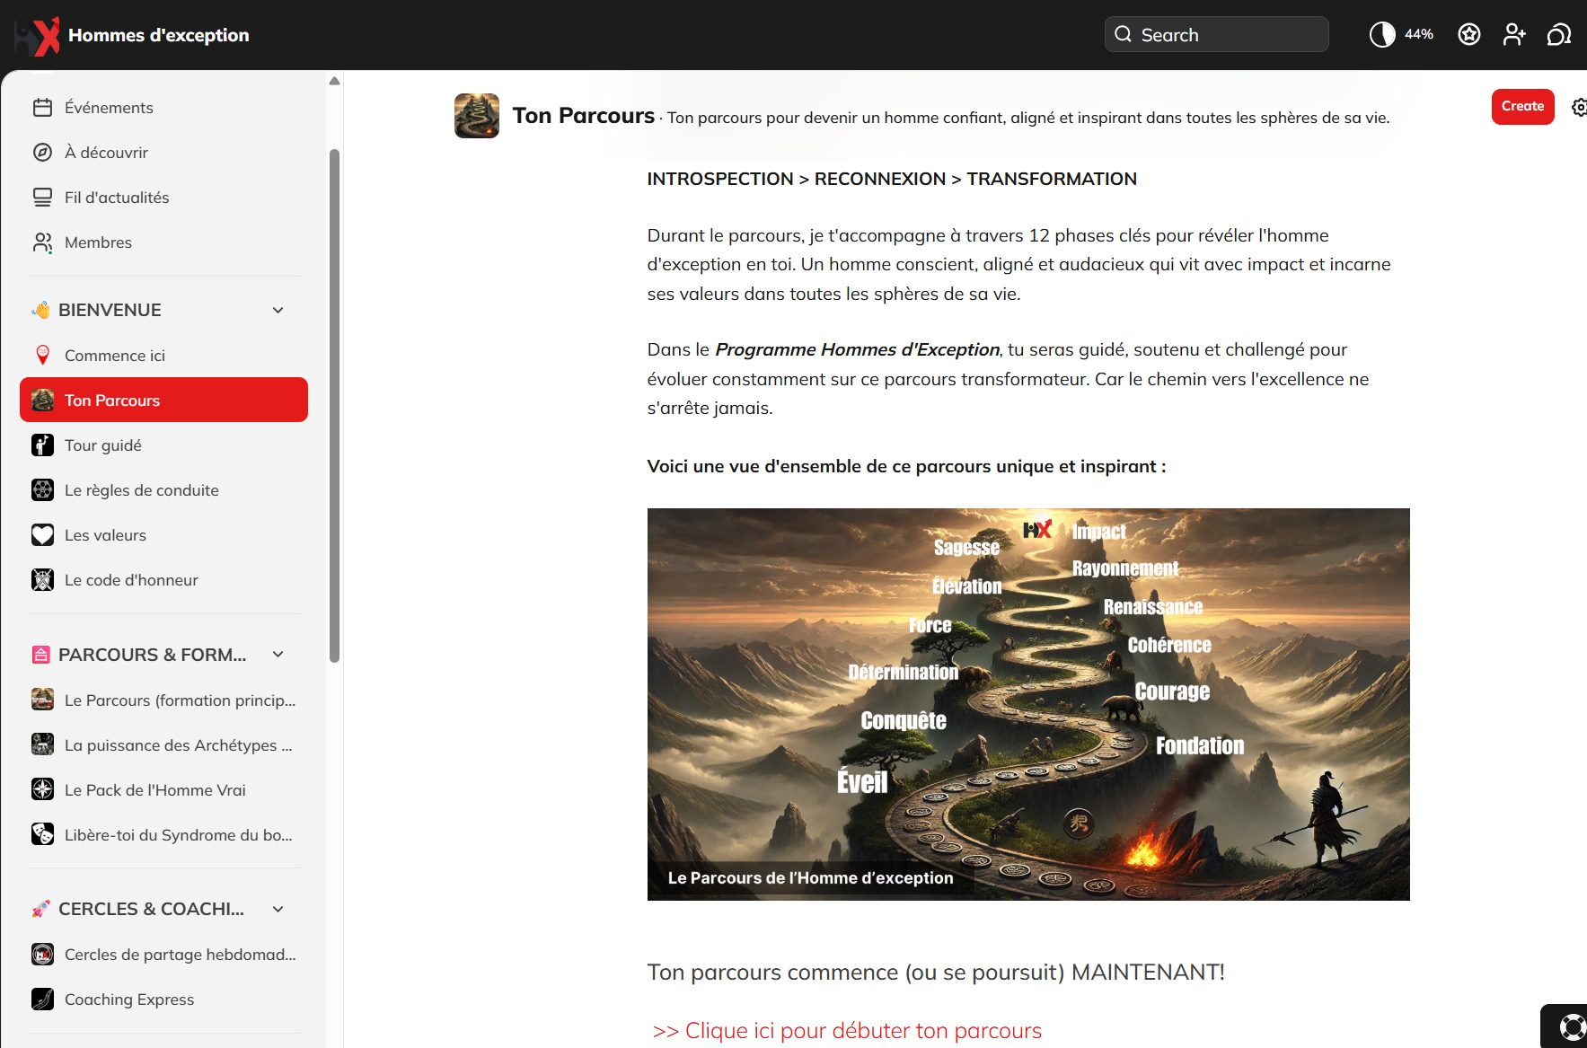Open the help lifebuoy icon
Image resolution: width=1587 pixels, height=1048 pixels.
click(x=1572, y=1027)
